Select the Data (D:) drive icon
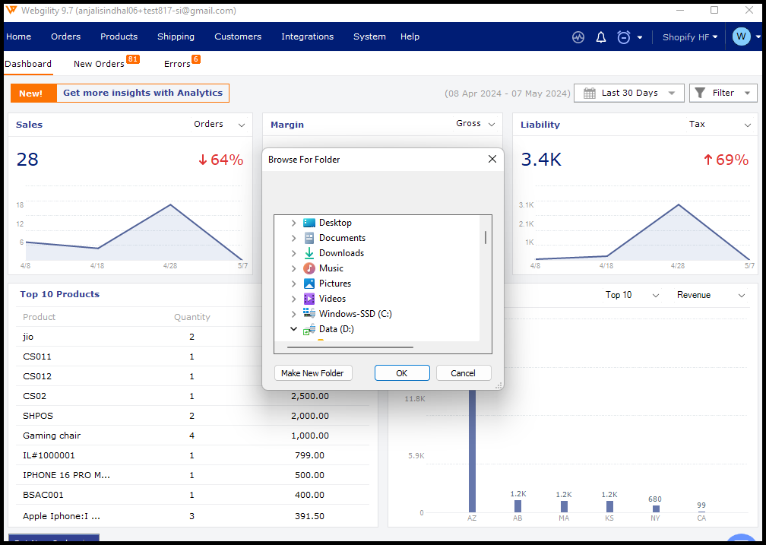 pos(309,329)
